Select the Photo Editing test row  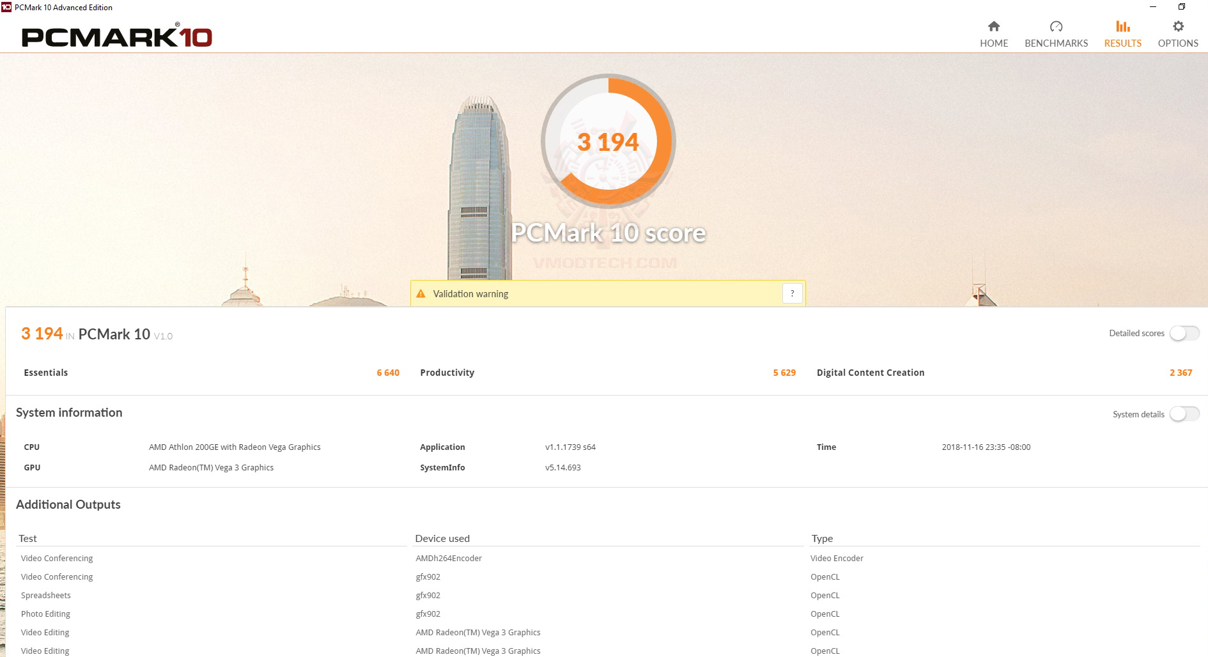point(45,614)
